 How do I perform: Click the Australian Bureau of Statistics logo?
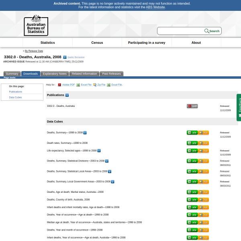coord(36,25)
